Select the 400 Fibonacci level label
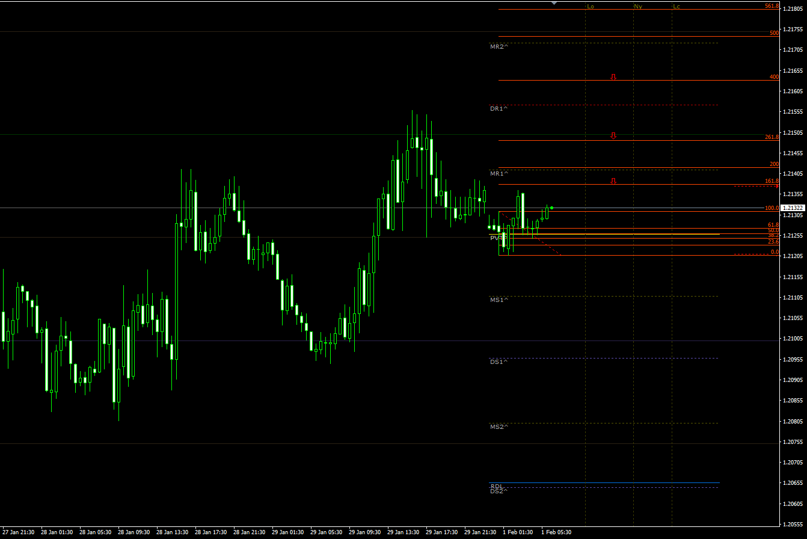This screenshot has height=539, width=807. 775,77
